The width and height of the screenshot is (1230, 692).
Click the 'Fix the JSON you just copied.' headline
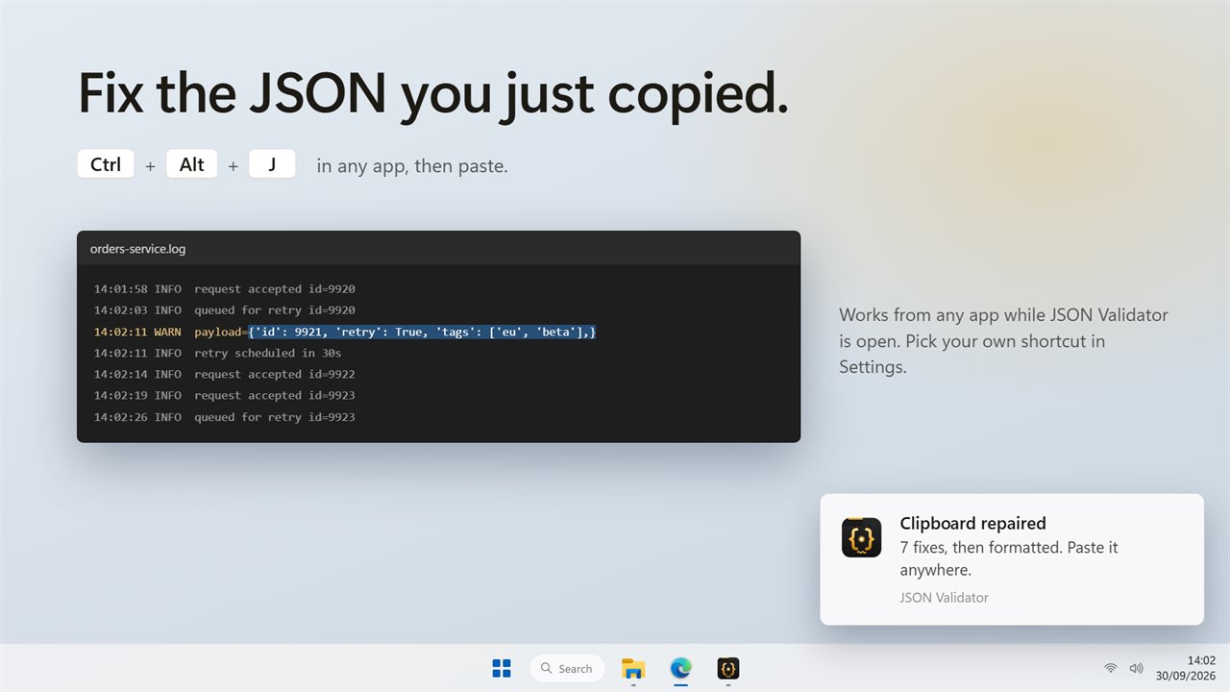click(x=433, y=95)
